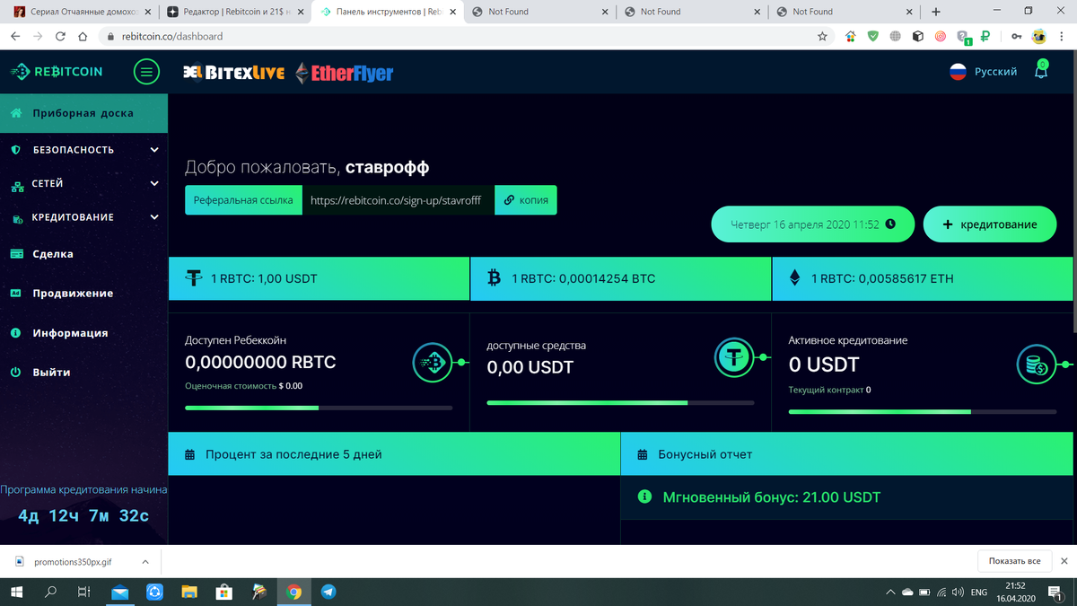Click the + кредитование button
The height and width of the screenshot is (606, 1077).
coord(990,224)
